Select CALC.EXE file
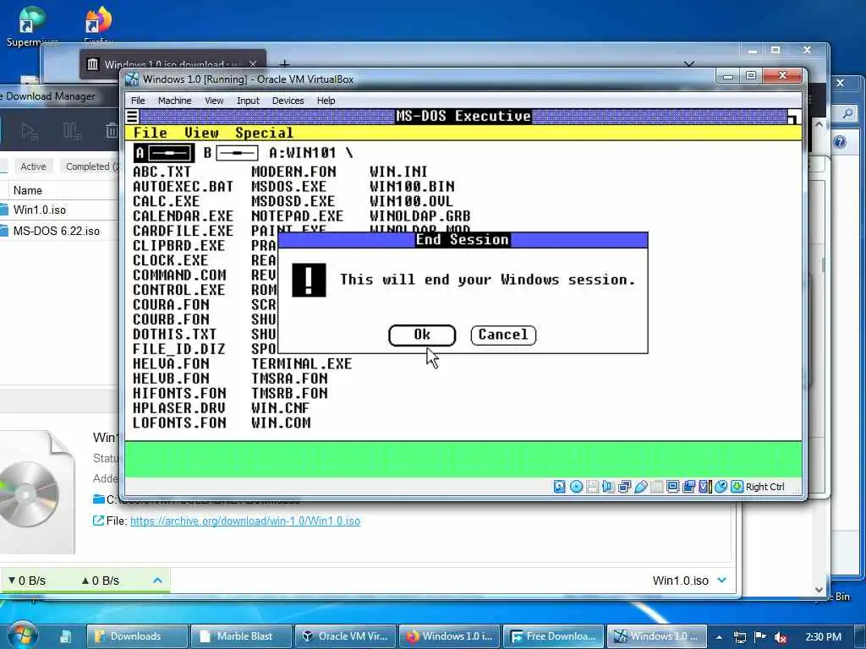The width and height of the screenshot is (866, 649). pos(167,201)
